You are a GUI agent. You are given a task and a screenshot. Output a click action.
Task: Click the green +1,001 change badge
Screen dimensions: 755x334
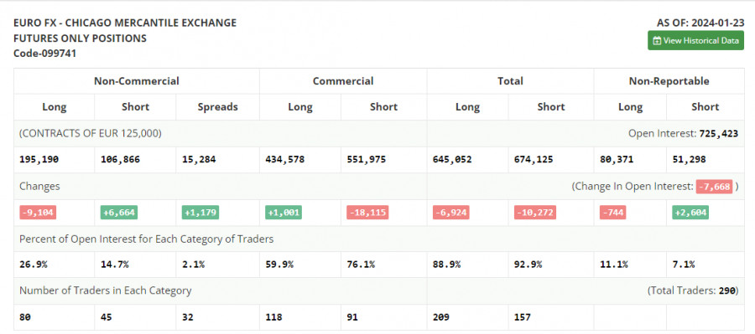coord(284,213)
